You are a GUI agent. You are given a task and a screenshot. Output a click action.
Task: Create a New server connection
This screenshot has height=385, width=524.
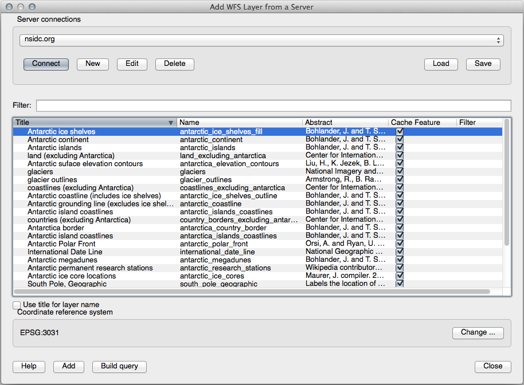point(93,64)
